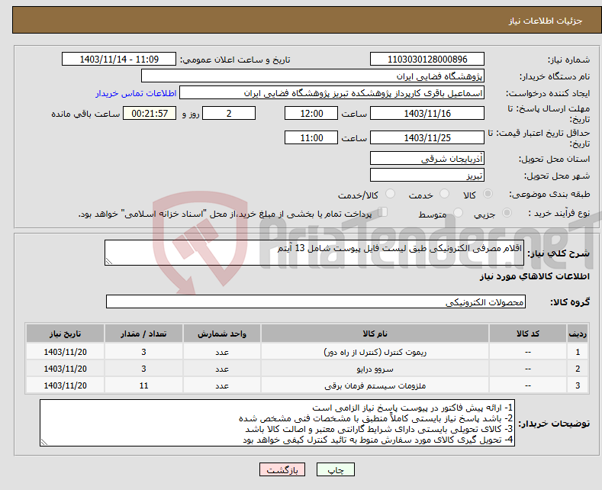Click the delivery city field تبریز
Image resolution: width=602 pixels, height=490 pixels.
coord(427,176)
